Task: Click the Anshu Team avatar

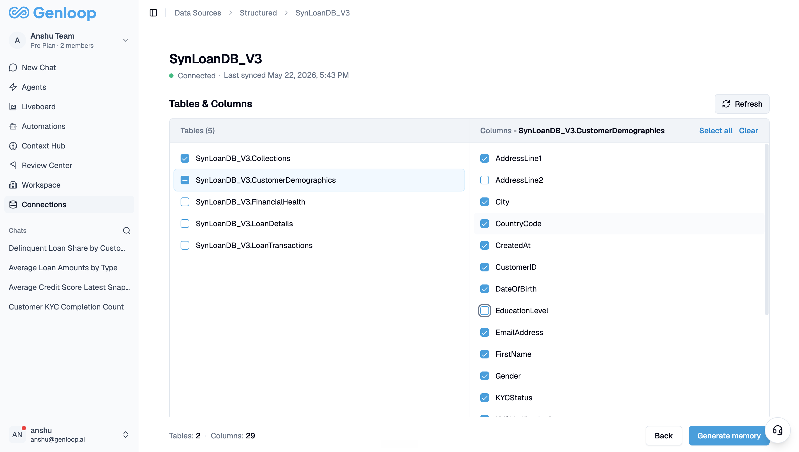Action: pos(17,40)
